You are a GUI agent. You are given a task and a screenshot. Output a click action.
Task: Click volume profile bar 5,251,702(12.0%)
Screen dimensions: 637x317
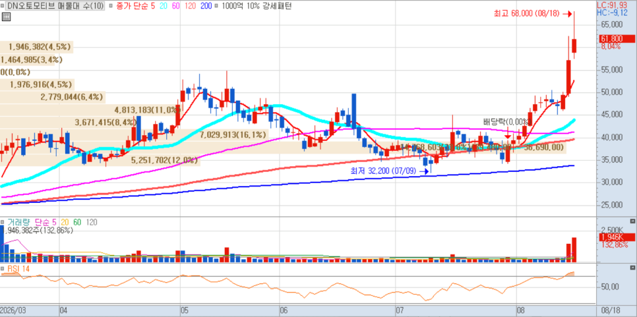click(100, 160)
